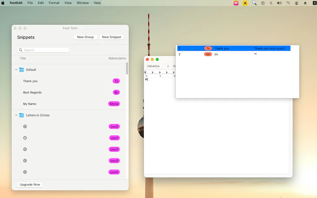Click the ooo2 abbreviation badge

(114, 149)
